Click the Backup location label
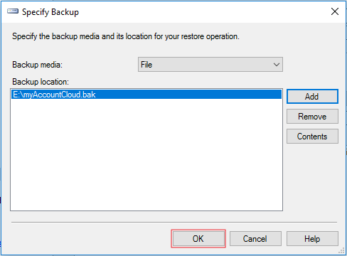 point(41,82)
